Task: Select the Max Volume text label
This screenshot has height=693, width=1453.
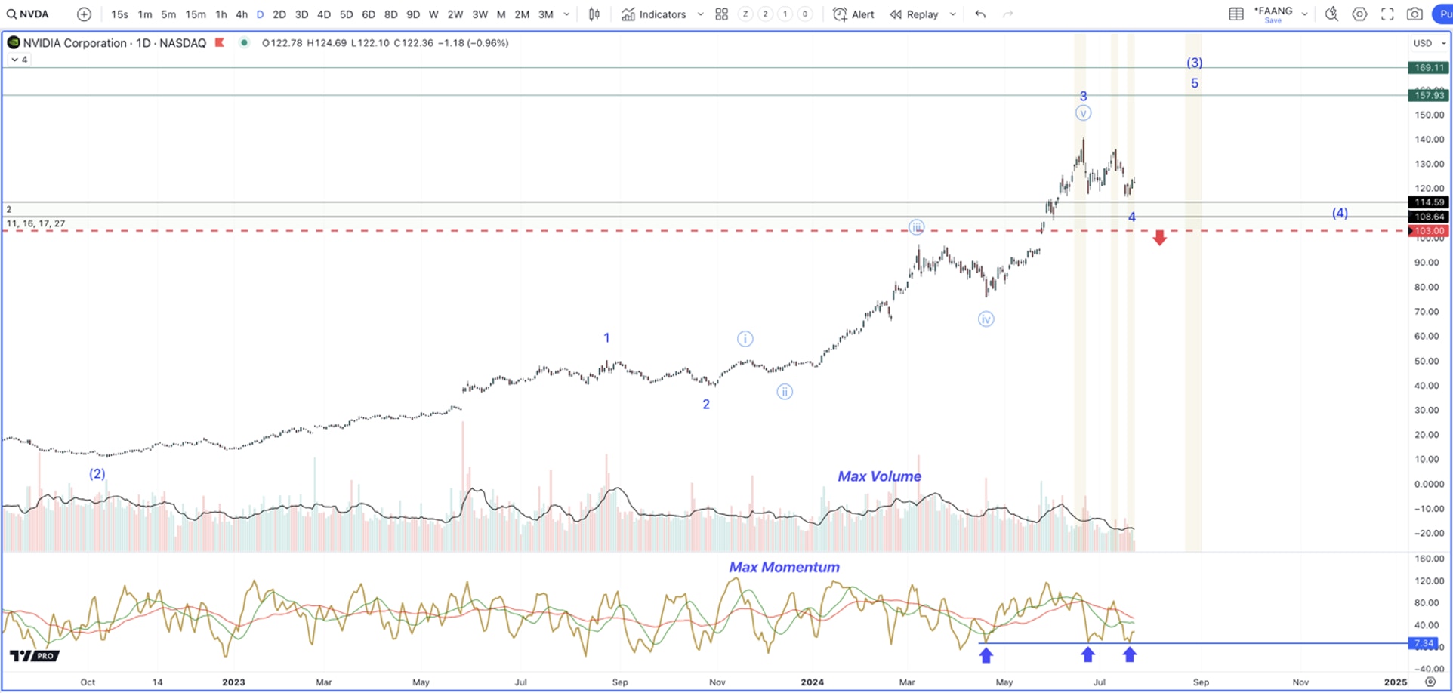Action: [879, 476]
